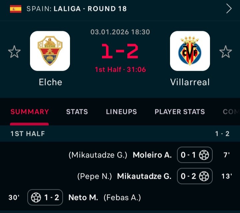This screenshot has height=213, width=240.
Task: Open the Lineups tab
Action: pyautogui.click(x=121, y=112)
